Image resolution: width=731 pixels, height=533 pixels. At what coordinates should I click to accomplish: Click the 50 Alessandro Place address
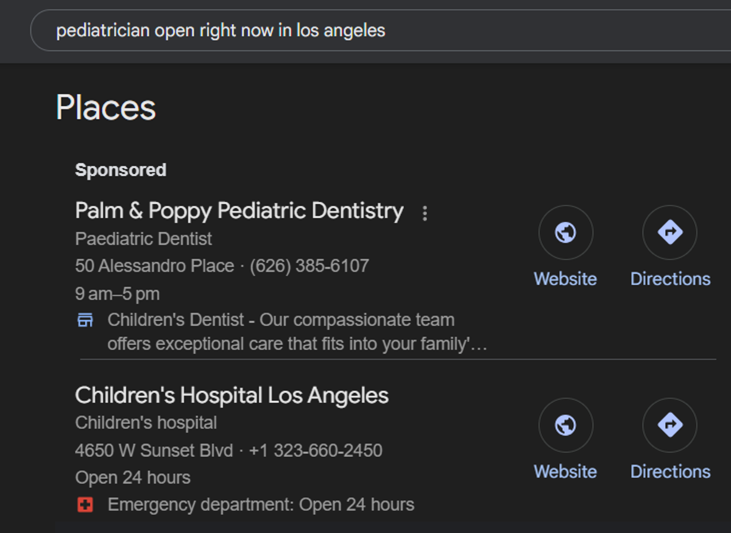(154, 266)
